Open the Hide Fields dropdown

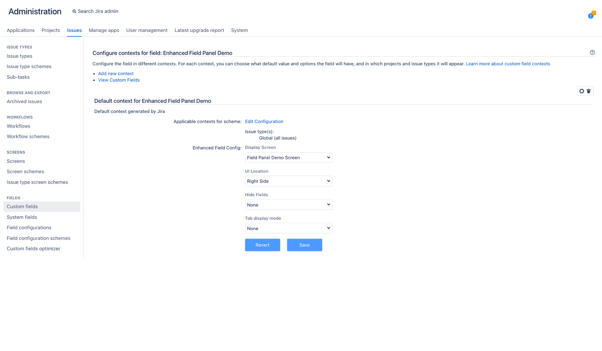pyautogui.click(x=288, y=204)
